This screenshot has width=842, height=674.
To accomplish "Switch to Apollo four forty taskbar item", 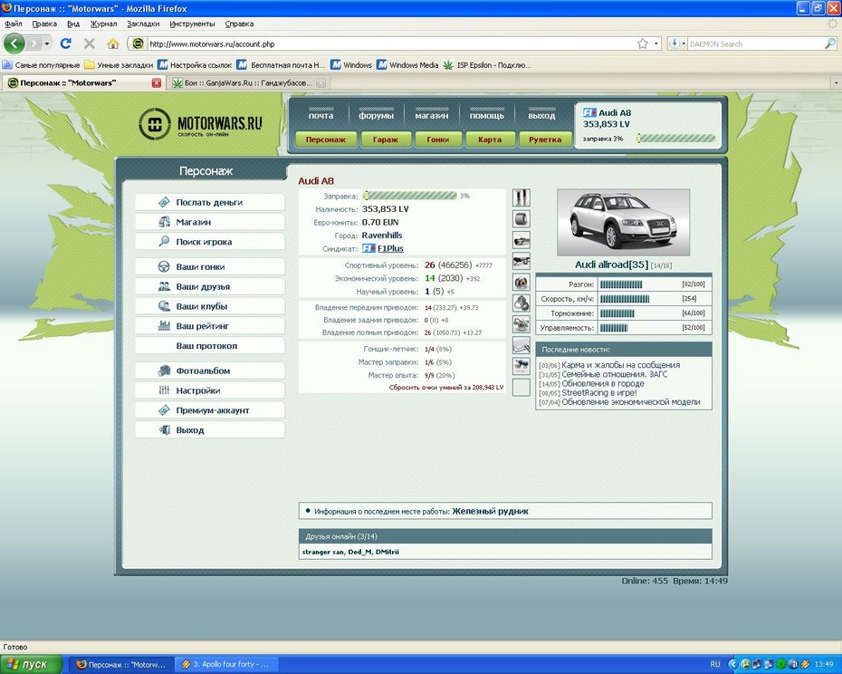I will 227,664.
